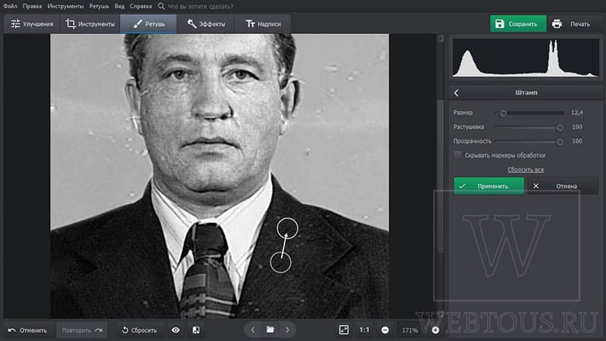Screen dimensions: 606x341
Task: Click the Сбросить все link
Action: [x=526, y=169]
